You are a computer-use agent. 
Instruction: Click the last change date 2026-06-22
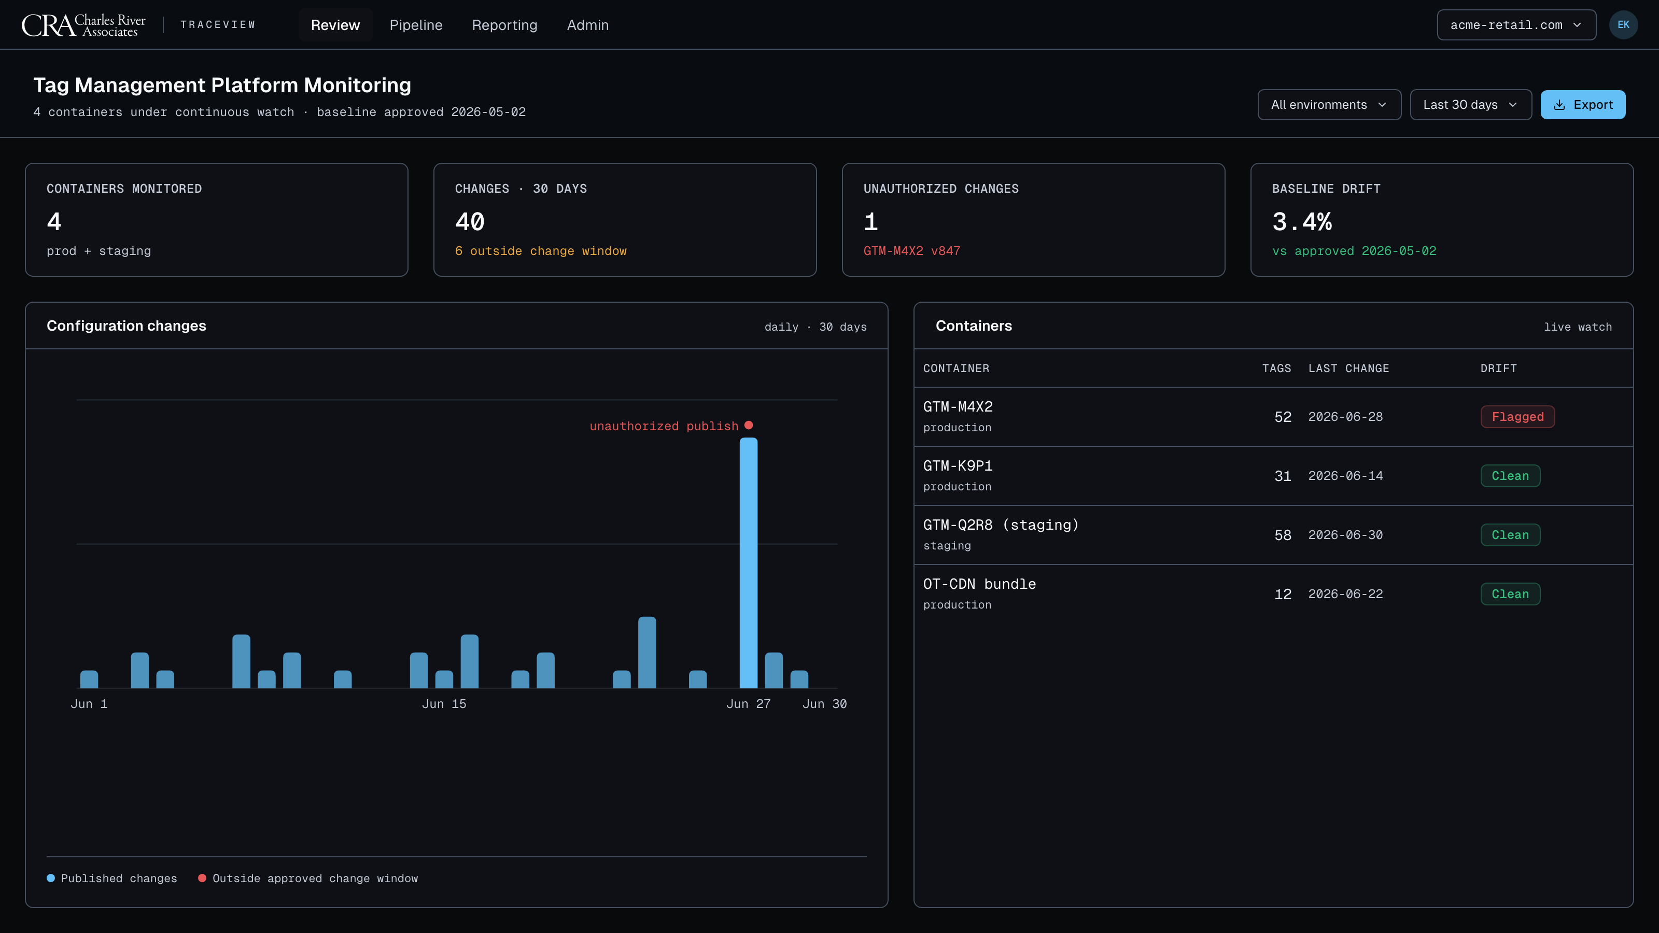1345,595
